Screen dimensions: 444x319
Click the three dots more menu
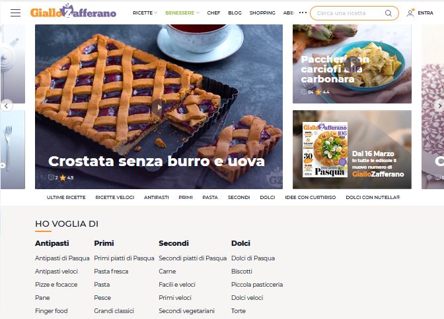click(303, 13)
